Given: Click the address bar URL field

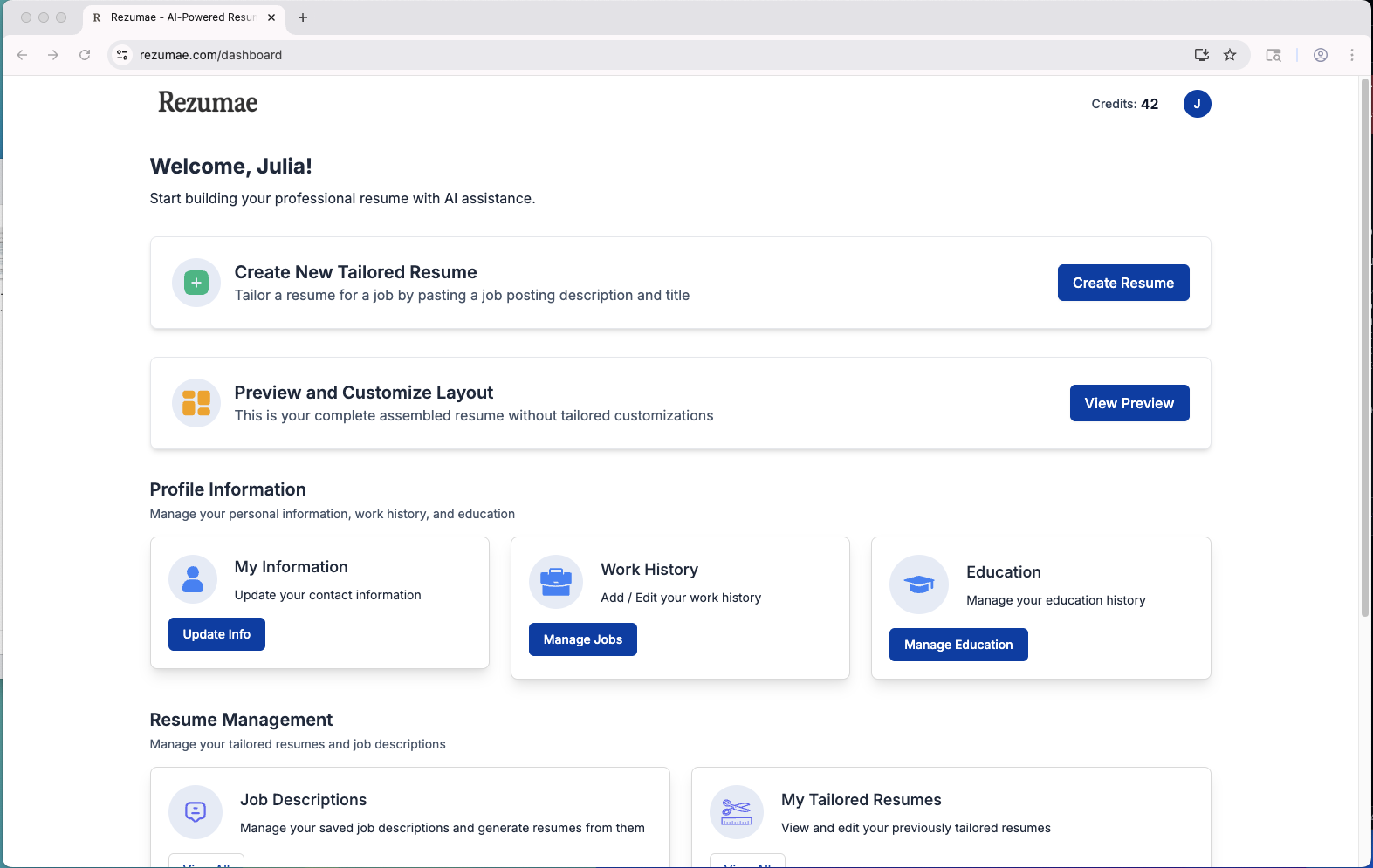Looking at the screenshot, I should pos(611,55).
